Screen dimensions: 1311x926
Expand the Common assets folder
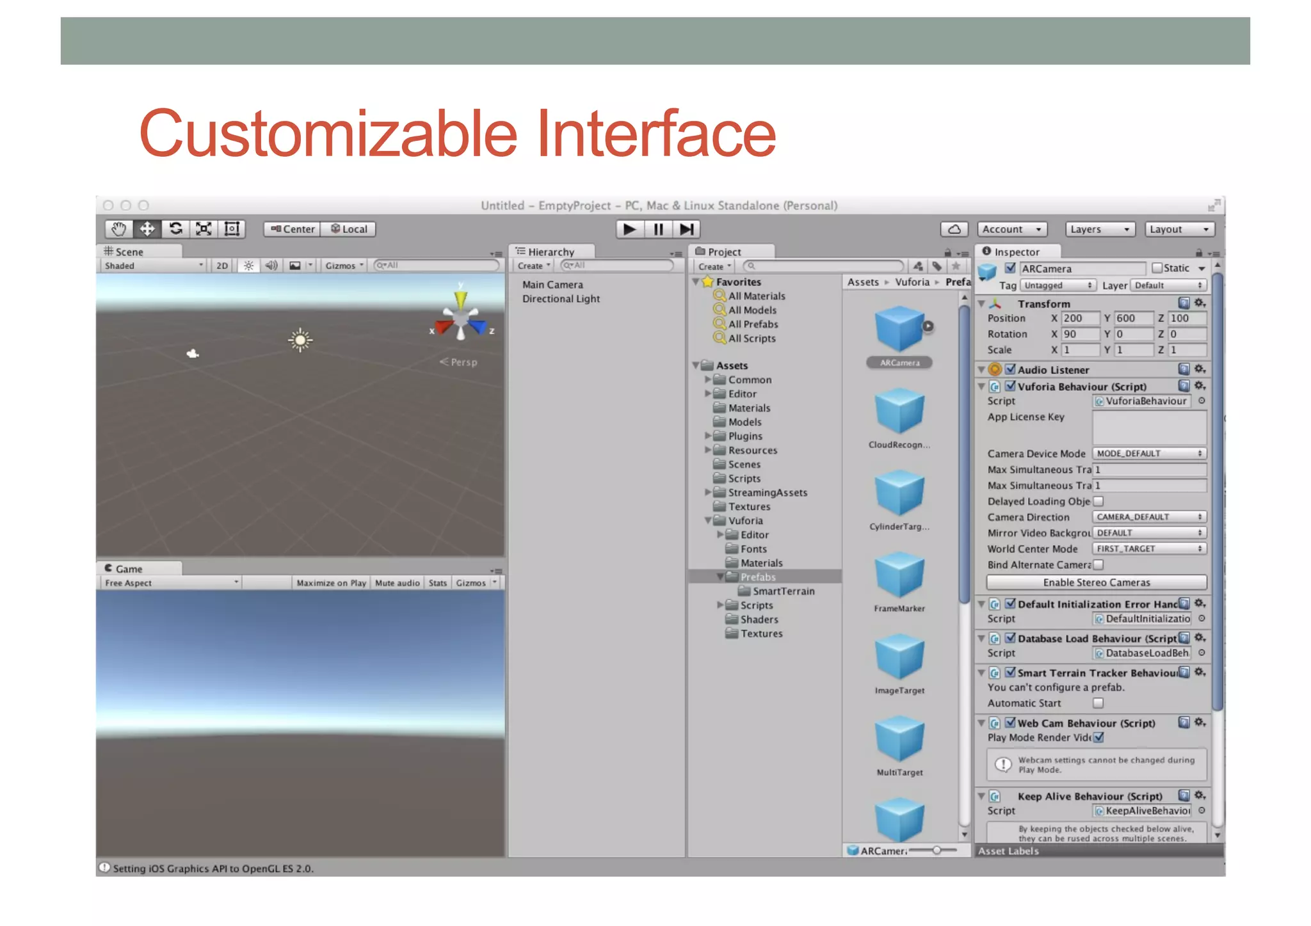(708, 379)
